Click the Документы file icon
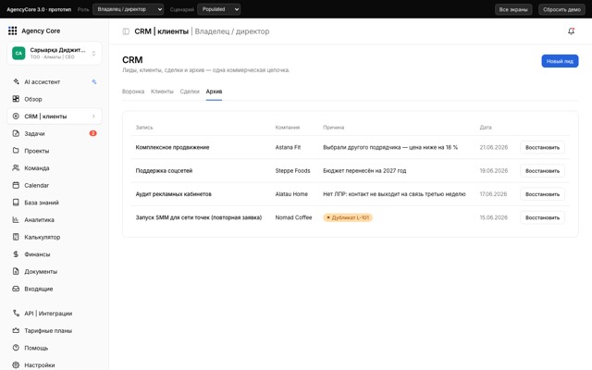 click(x=16, y=271)
